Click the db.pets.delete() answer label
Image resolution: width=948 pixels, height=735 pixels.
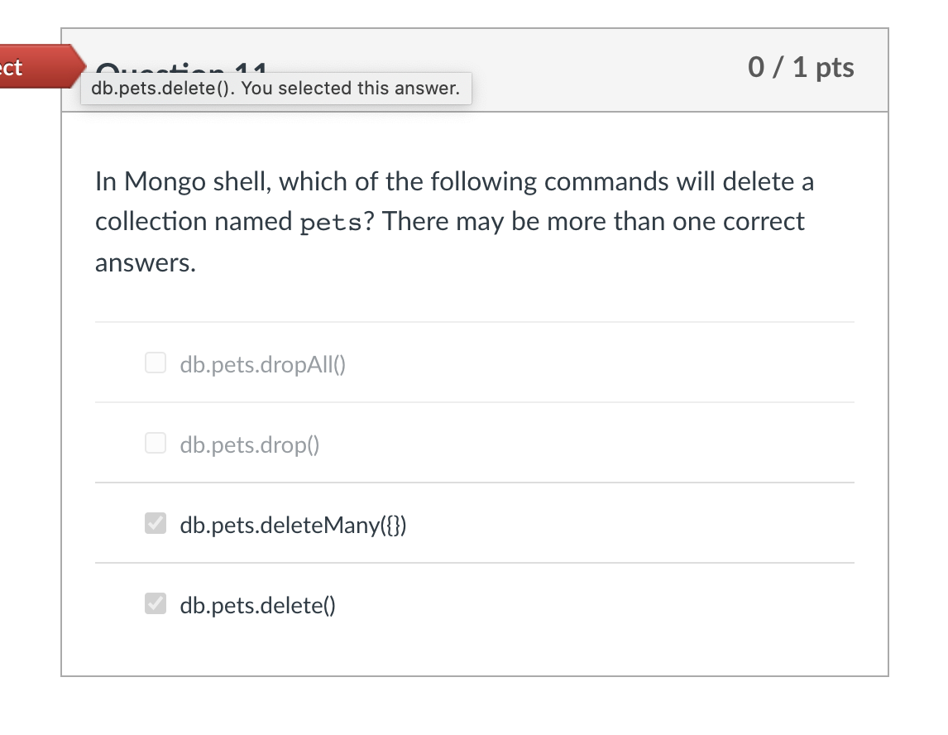click(257, 605)
